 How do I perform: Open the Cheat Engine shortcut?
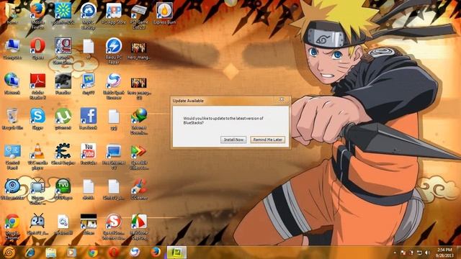[x=63, y=154]
